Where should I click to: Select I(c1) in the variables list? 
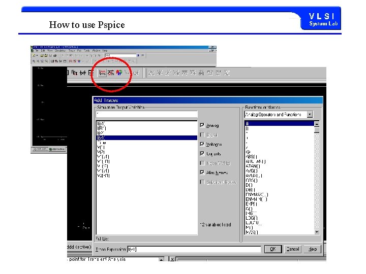click(101, 123)
